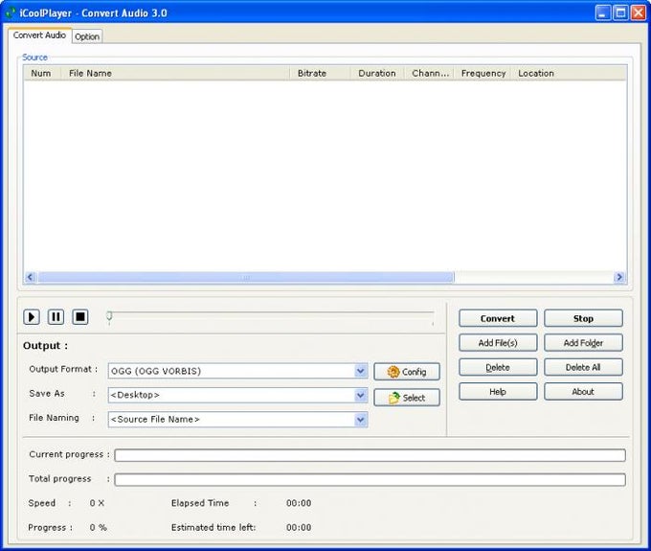Click the playback position slider handle
651x551 pixels.
pos(109,316)
